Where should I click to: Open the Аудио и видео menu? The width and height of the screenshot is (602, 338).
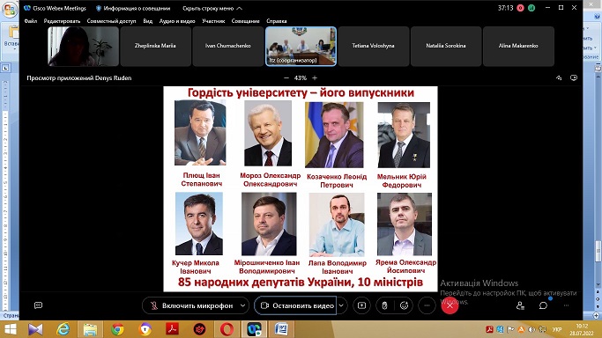coord(177,21)
